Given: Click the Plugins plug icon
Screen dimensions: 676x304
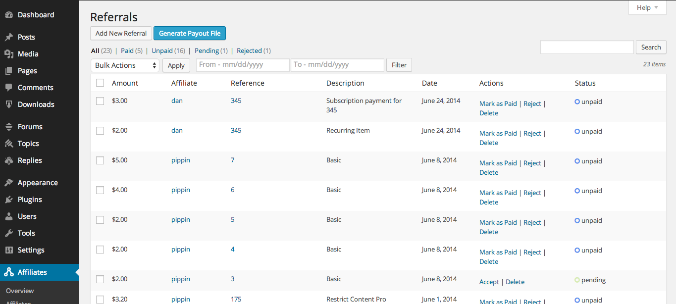Looking at the screenshot, I should pos(8,200).
